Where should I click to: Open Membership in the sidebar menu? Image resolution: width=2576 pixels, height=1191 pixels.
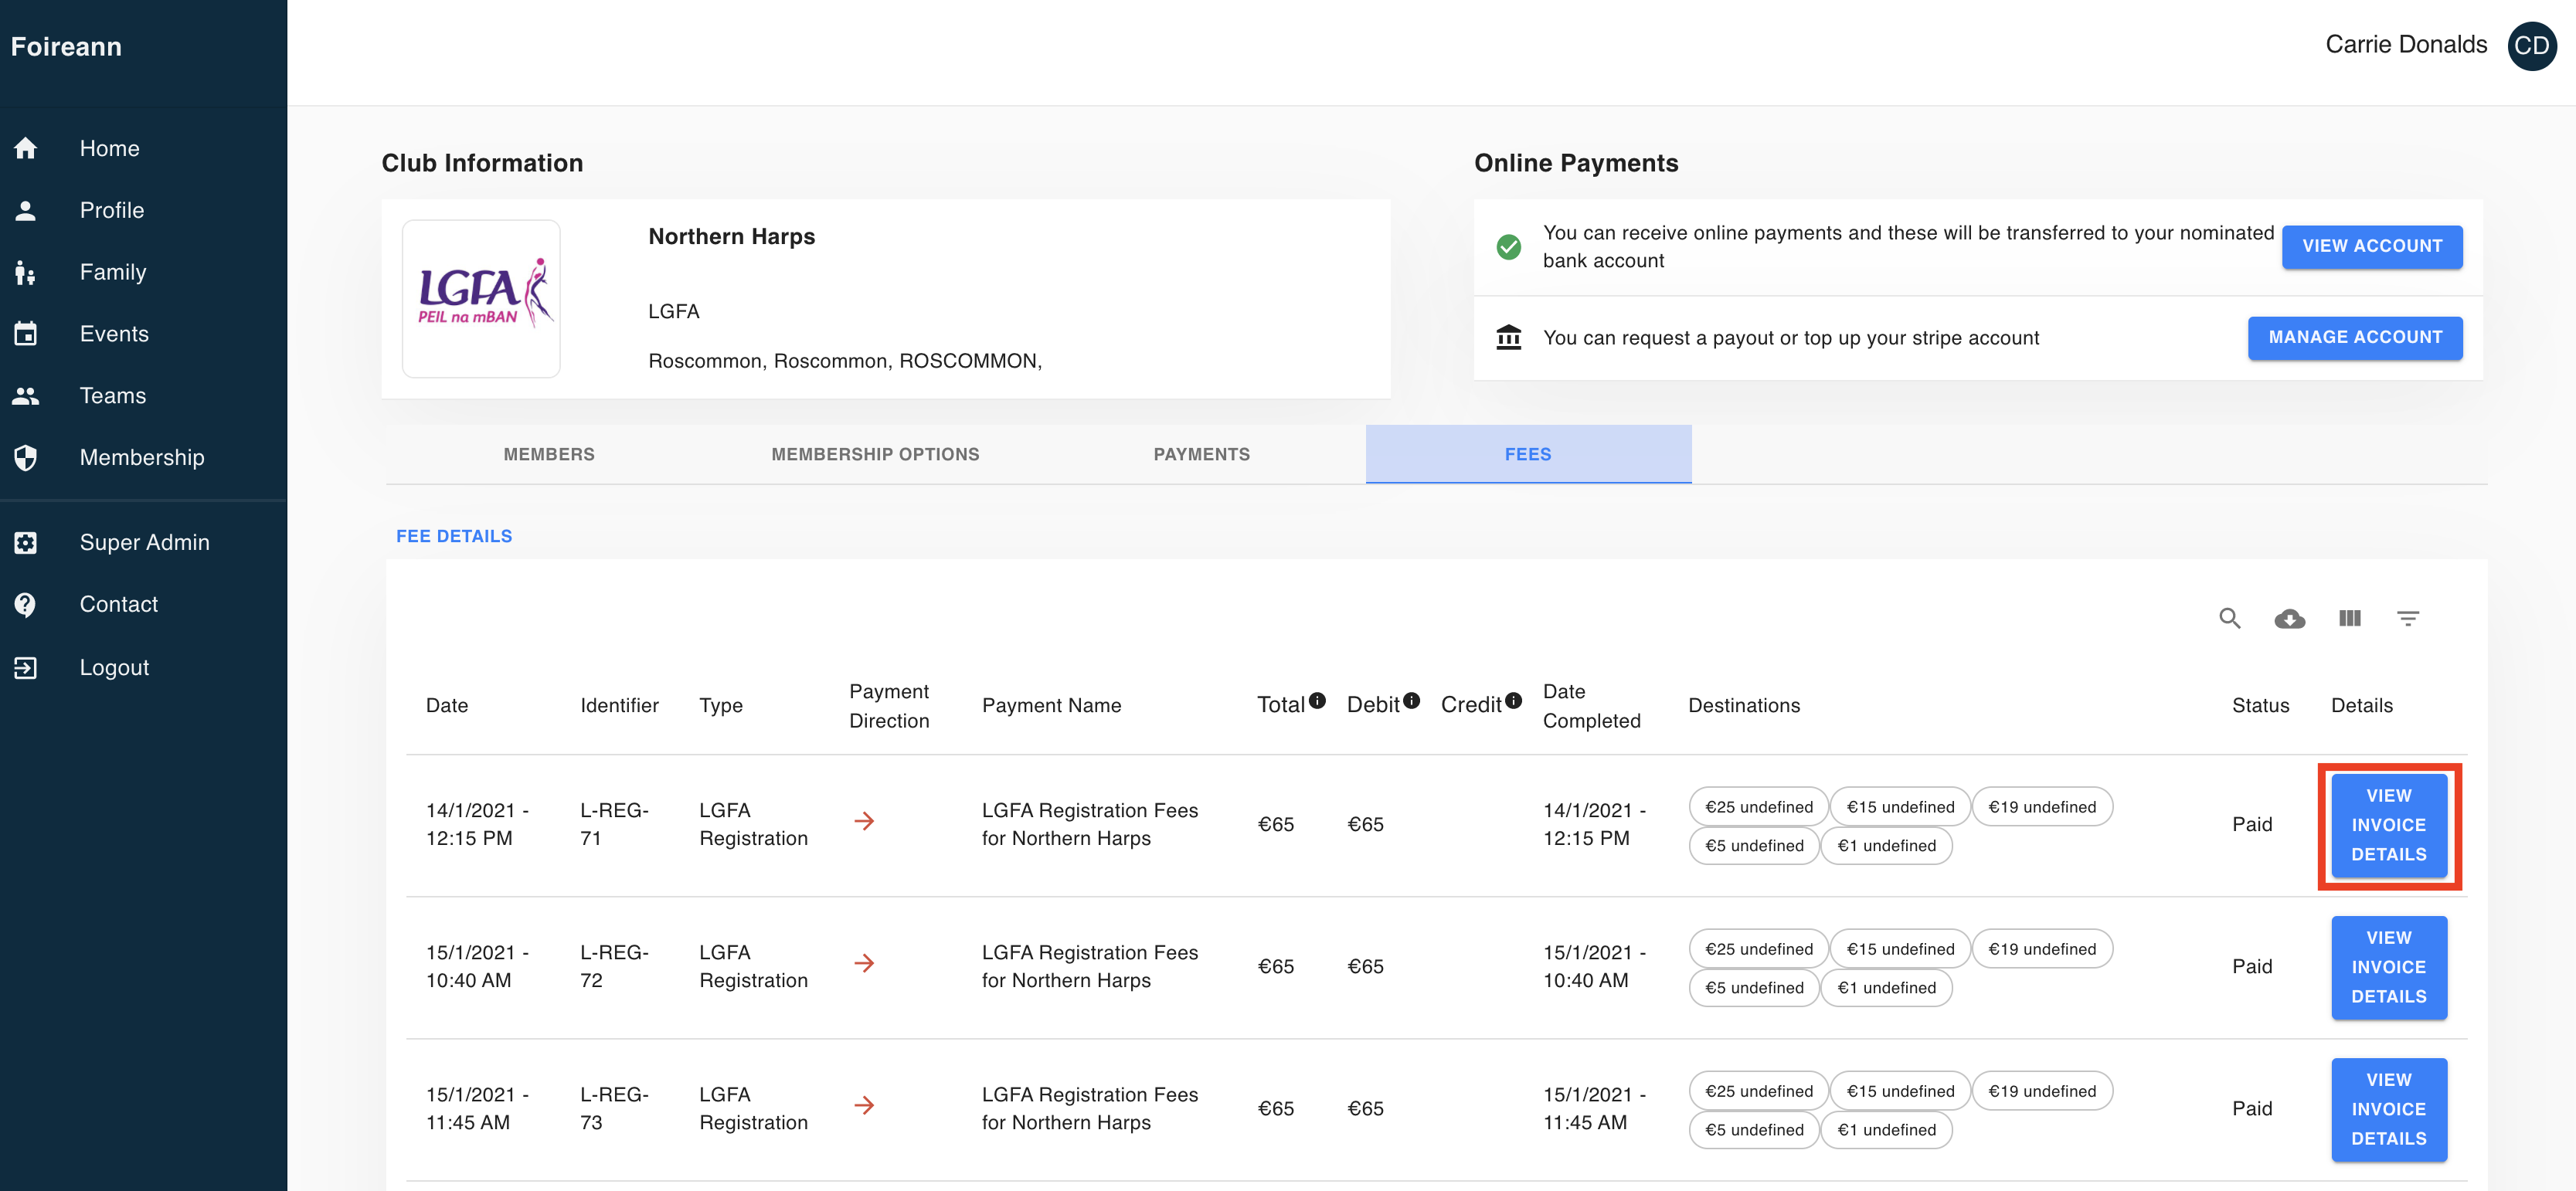tap(143, 458)
